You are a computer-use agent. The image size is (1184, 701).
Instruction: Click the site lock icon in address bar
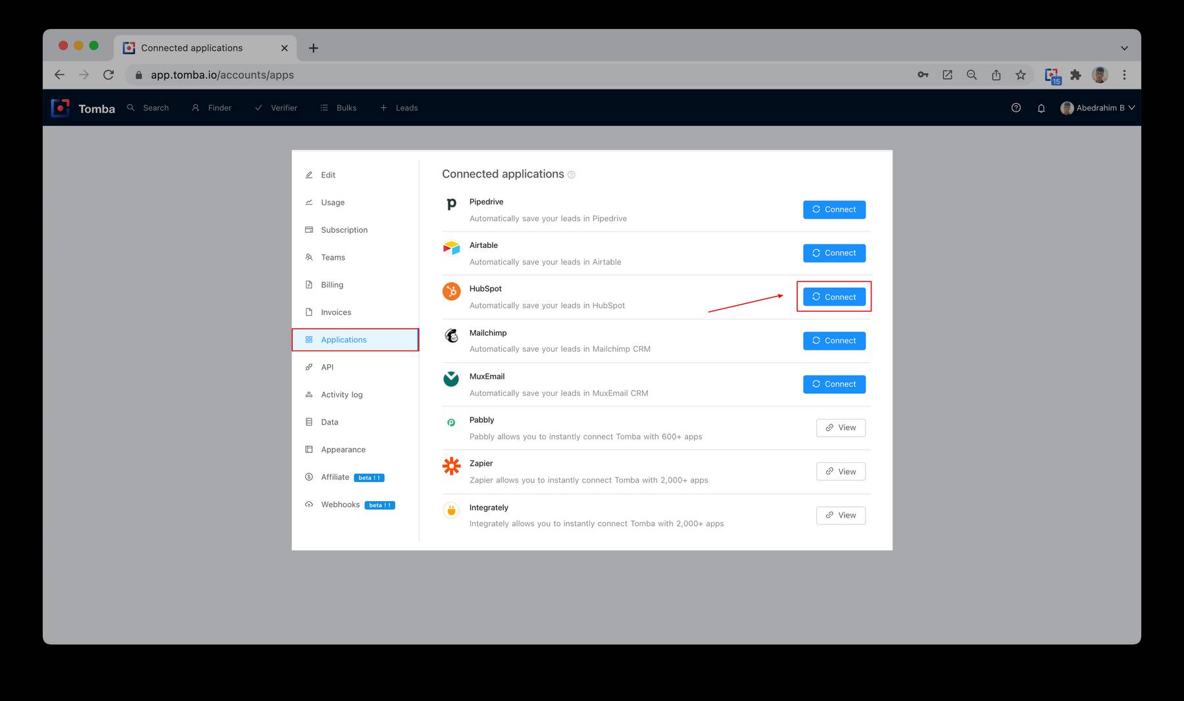pyautogui.click(x=138, y=75)
